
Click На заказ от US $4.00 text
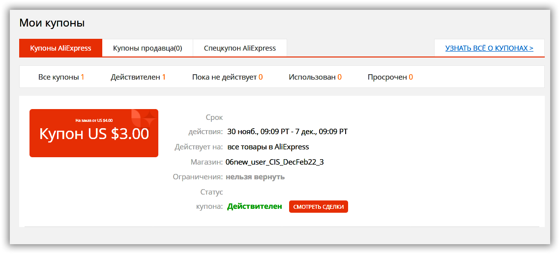(x=94, y=120)
